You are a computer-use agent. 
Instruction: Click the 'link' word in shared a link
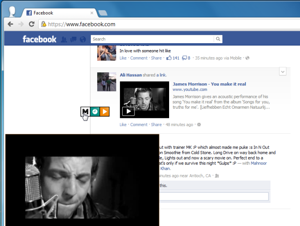[163, 75]
